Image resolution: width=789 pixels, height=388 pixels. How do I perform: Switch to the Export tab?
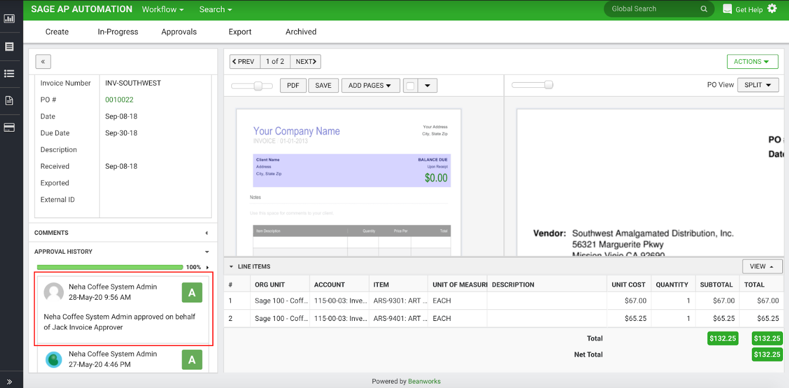[x=240, y=32]
